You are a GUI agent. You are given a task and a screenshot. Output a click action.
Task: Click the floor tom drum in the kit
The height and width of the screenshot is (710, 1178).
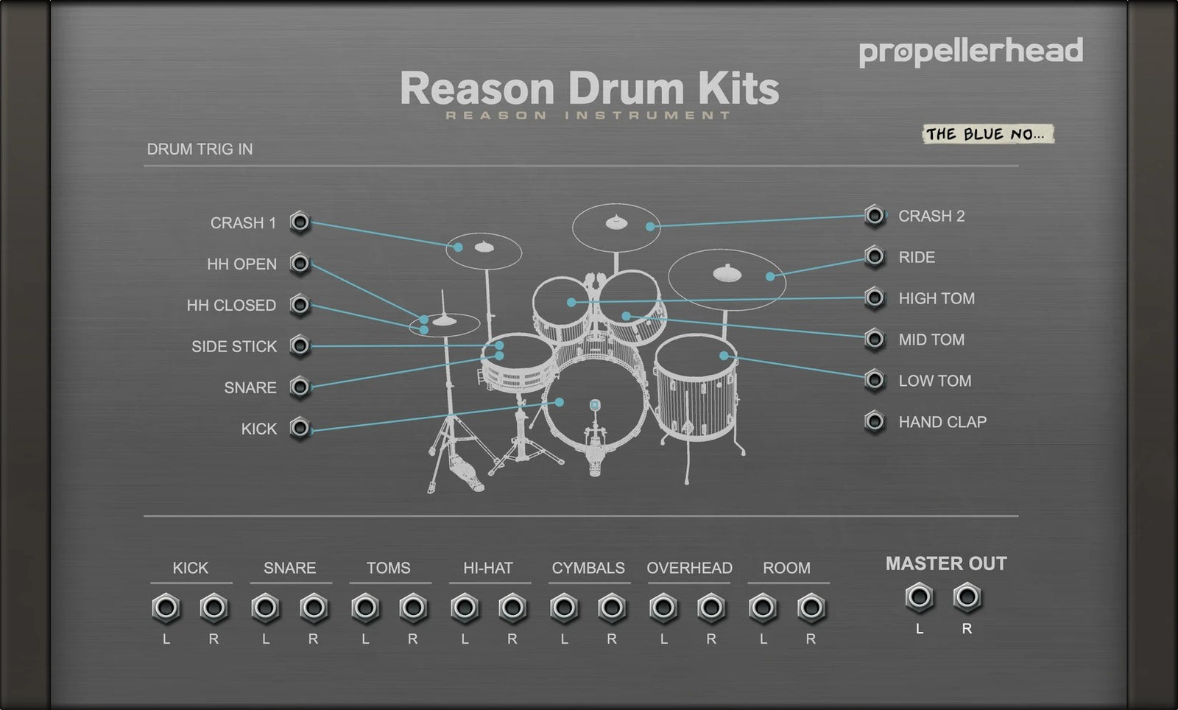click(x=696, y=389)
